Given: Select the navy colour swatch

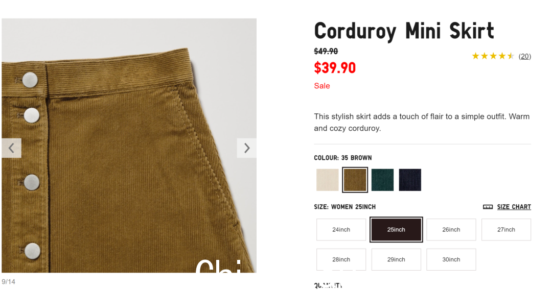Looking at the screenshot, I should point(410,180).
